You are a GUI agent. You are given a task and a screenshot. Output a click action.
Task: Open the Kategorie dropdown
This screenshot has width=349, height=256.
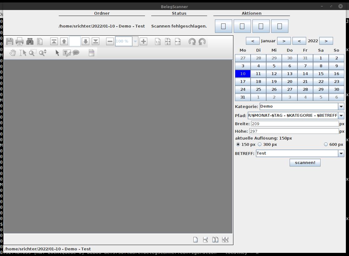(x=341, y=106)
